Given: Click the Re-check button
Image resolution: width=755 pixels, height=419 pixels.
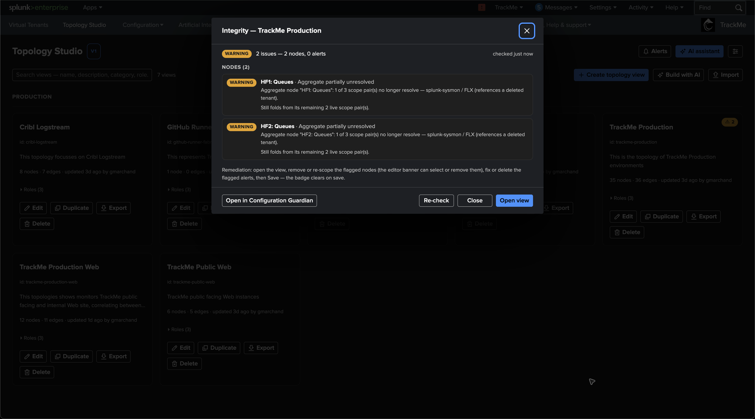Looking at the screenshot, I should coord(436,201).
